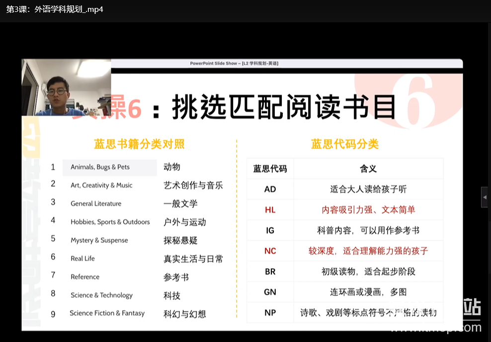Expand the side panel arrow on right edge
This screenshot has height=342, width=491.
[485, 197]
